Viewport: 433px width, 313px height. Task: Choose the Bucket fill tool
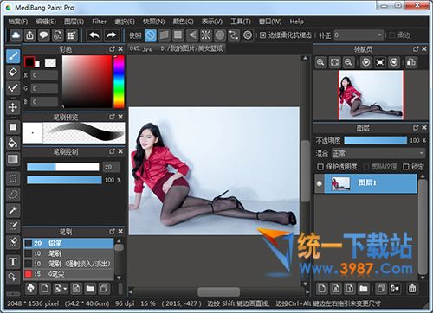point(13,143)
